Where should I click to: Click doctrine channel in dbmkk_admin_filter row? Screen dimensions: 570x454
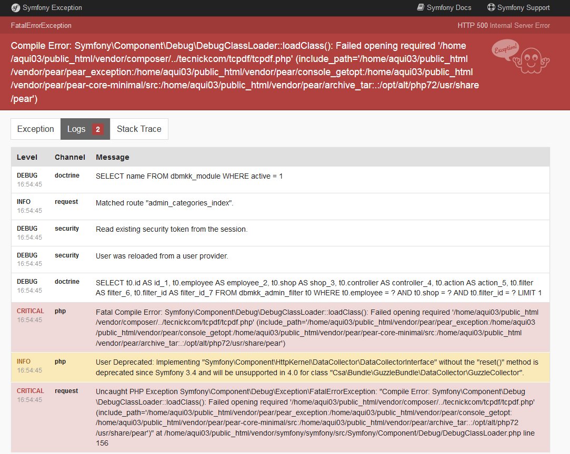coord(67,282)
